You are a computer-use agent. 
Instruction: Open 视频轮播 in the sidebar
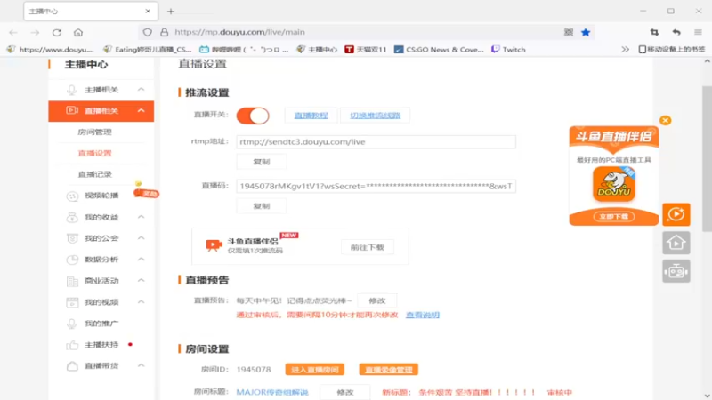click(x=101, y=196)
